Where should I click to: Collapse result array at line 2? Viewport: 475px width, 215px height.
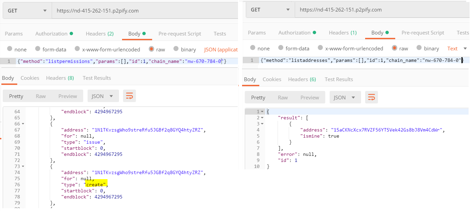pos(263,118)
